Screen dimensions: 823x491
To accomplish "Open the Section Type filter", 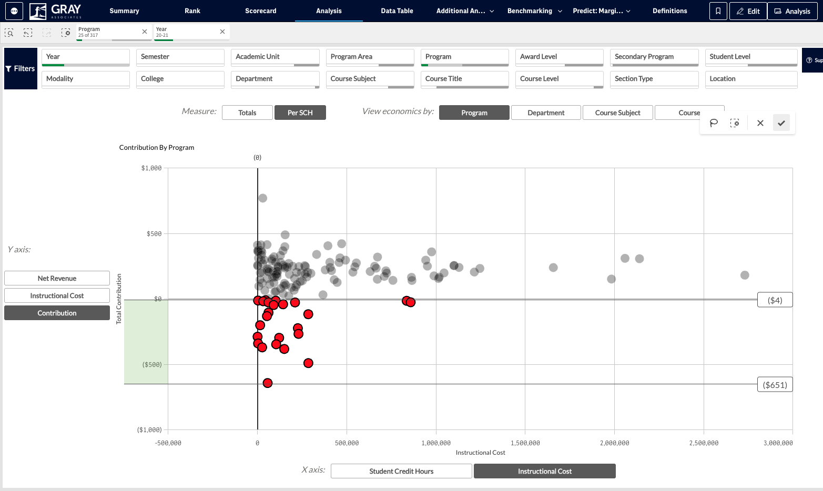I will point(654,79).
